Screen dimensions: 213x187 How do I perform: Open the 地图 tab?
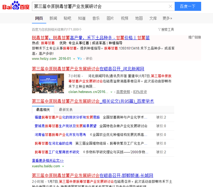139,18
